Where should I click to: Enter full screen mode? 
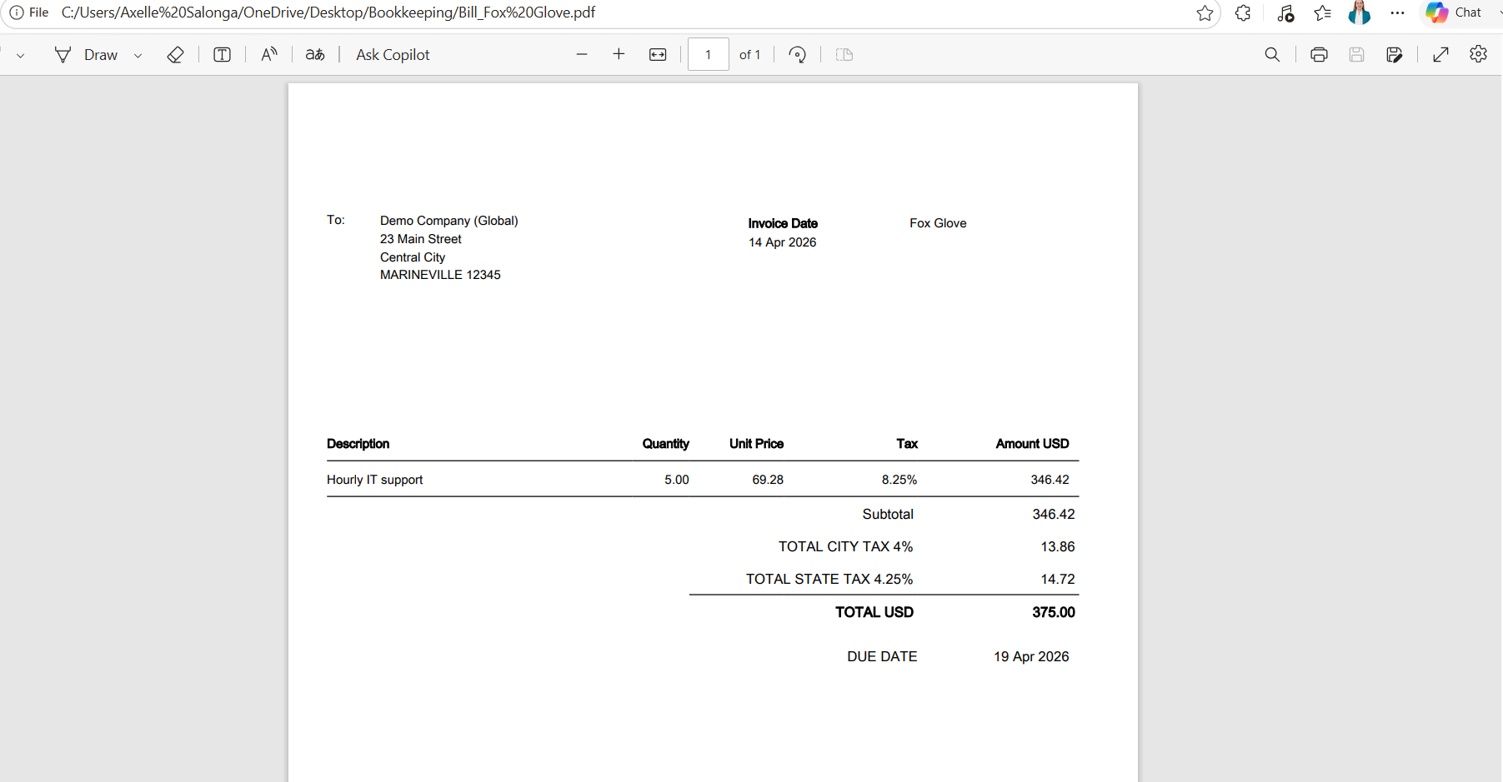coord(1440,55)
